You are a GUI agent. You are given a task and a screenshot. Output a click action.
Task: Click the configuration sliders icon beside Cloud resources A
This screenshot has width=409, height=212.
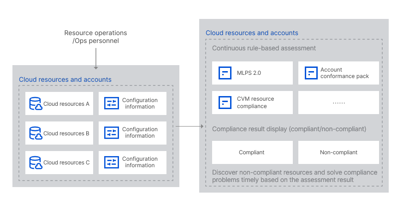(112, 103)
